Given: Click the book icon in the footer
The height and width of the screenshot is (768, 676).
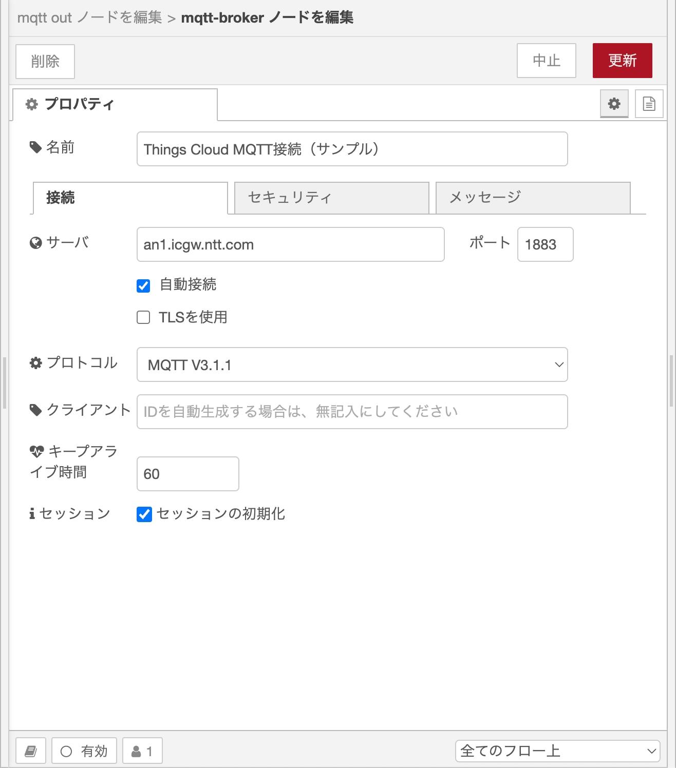Looking at the screenshot, I should [x=31, y=751].
